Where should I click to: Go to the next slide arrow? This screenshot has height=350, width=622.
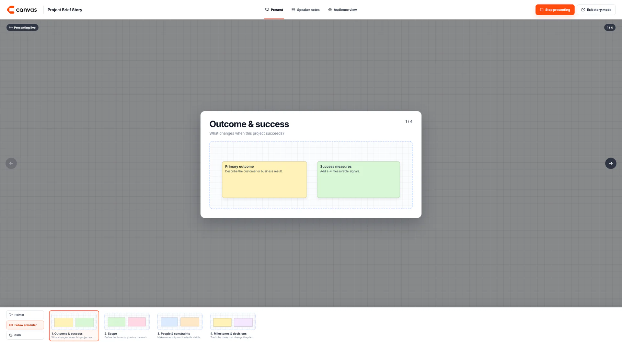point(611,163)
